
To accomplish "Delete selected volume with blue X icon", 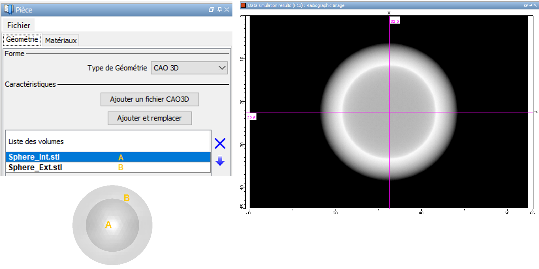I will (x=220, y=143).
